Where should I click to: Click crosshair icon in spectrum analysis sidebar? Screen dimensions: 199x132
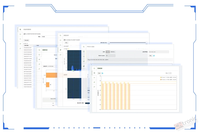(60, 40)
